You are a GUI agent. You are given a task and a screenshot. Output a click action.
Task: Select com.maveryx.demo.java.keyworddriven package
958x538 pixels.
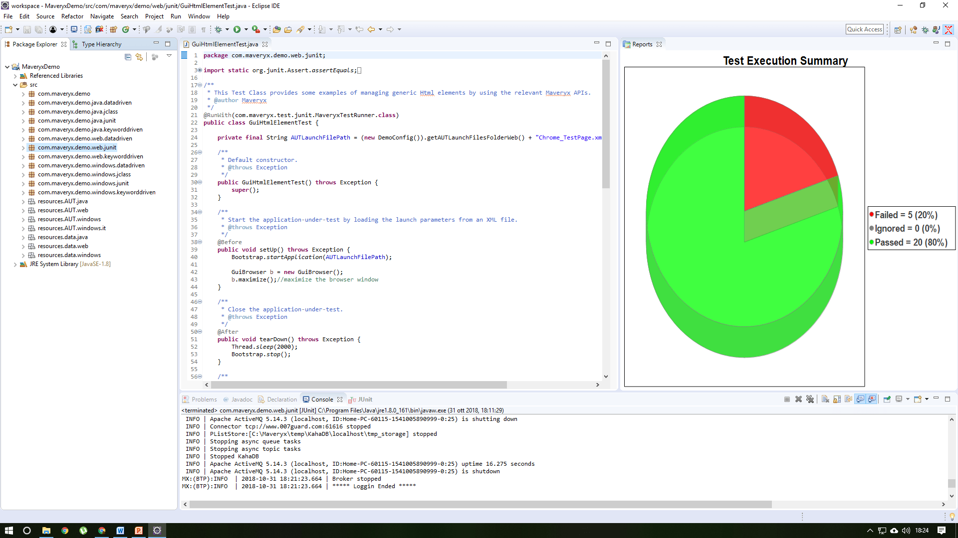[90, 130]
